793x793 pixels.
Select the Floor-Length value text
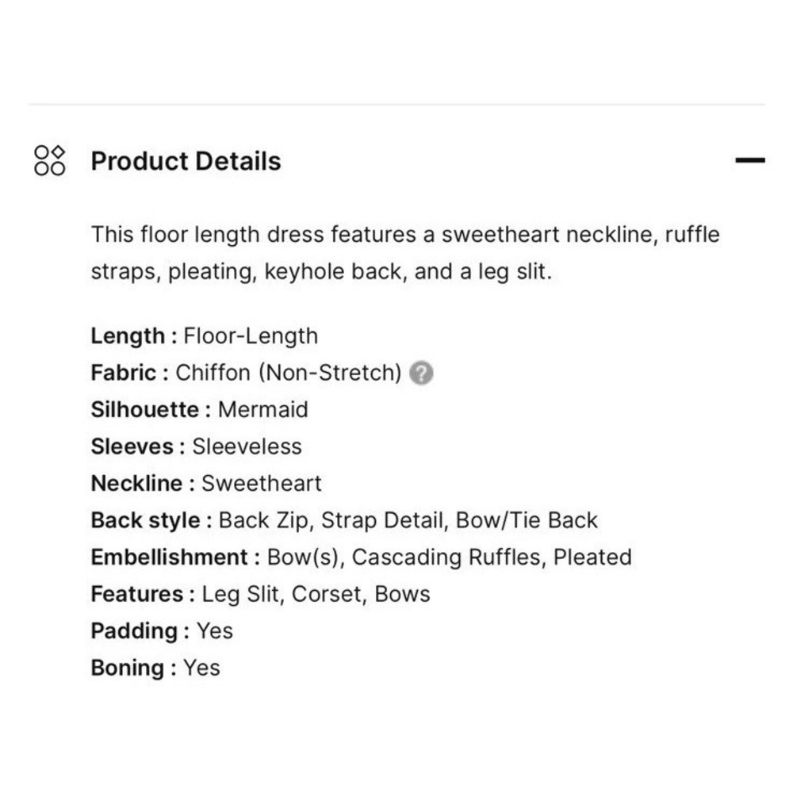click(x=251, y=335)
